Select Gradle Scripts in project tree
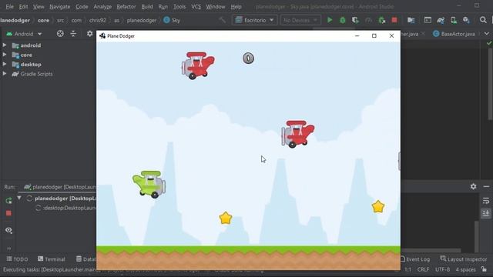This screenshot has height=277, width=493. [36, 74]
